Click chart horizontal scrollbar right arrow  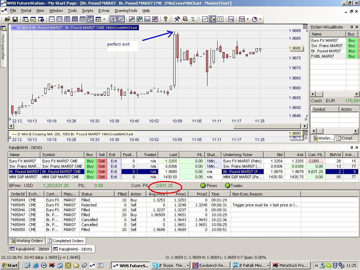coord(304,126)
